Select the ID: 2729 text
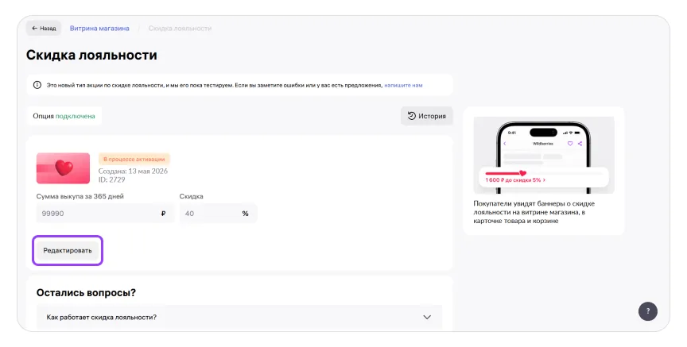The image size is (687, 347). 112,179
